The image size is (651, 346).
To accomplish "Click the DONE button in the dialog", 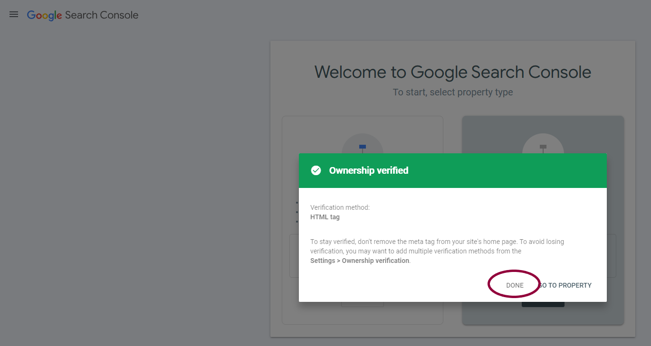I will tap(515, 285).
